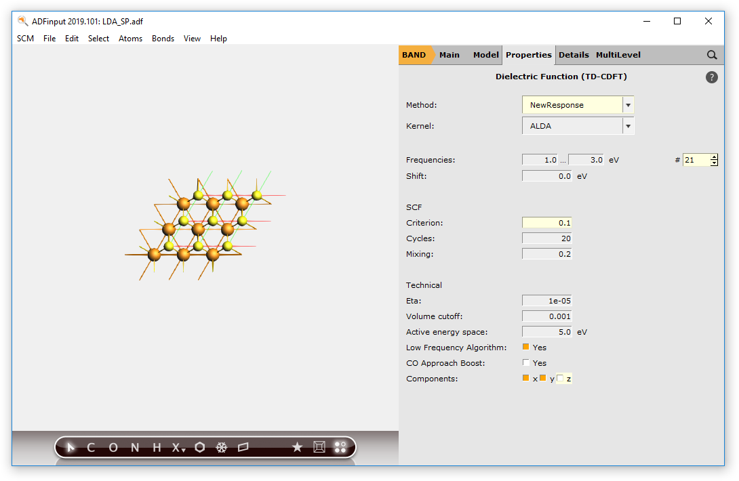Click the four-dots view icon
This screenshot has height=481, width=739.
[x=340, y=447]
